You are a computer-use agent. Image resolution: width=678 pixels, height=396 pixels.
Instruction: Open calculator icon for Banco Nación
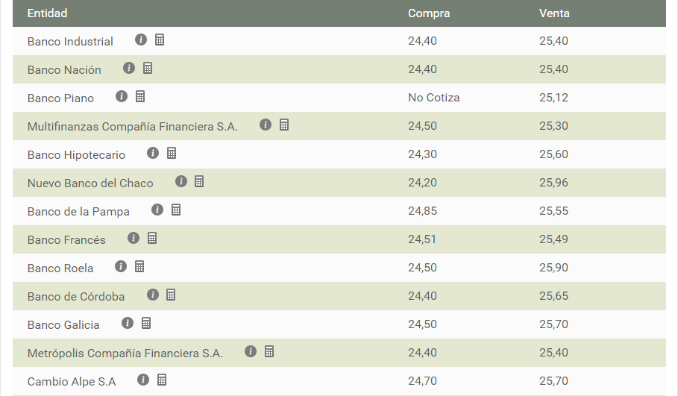pos(148,69)
